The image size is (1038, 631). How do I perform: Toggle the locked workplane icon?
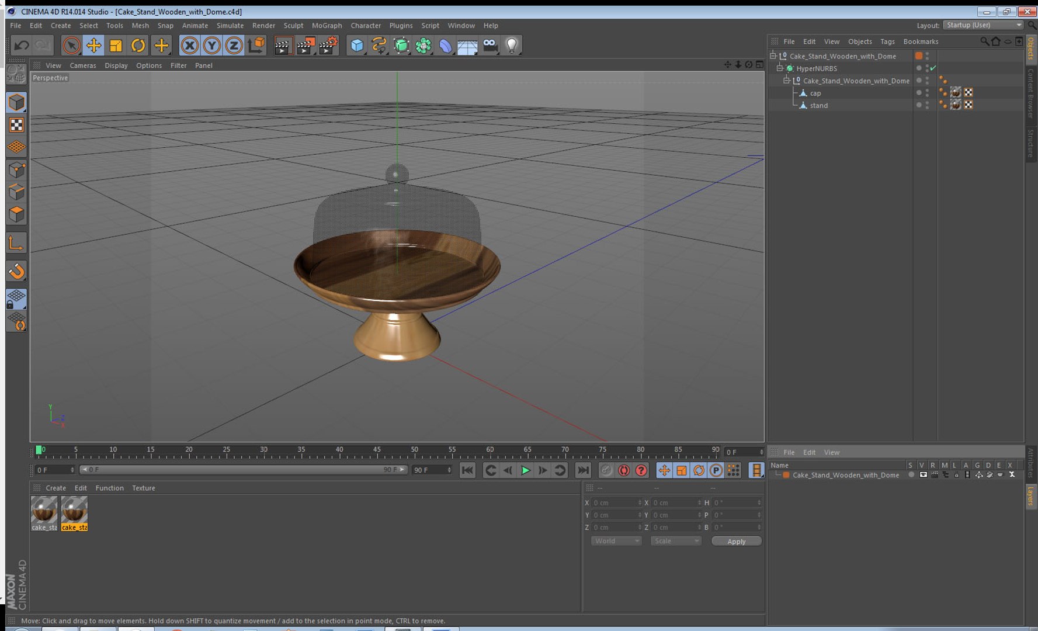[16, 299]
